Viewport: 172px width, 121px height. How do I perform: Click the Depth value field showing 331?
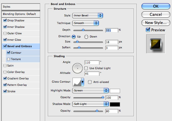point(112,30)
